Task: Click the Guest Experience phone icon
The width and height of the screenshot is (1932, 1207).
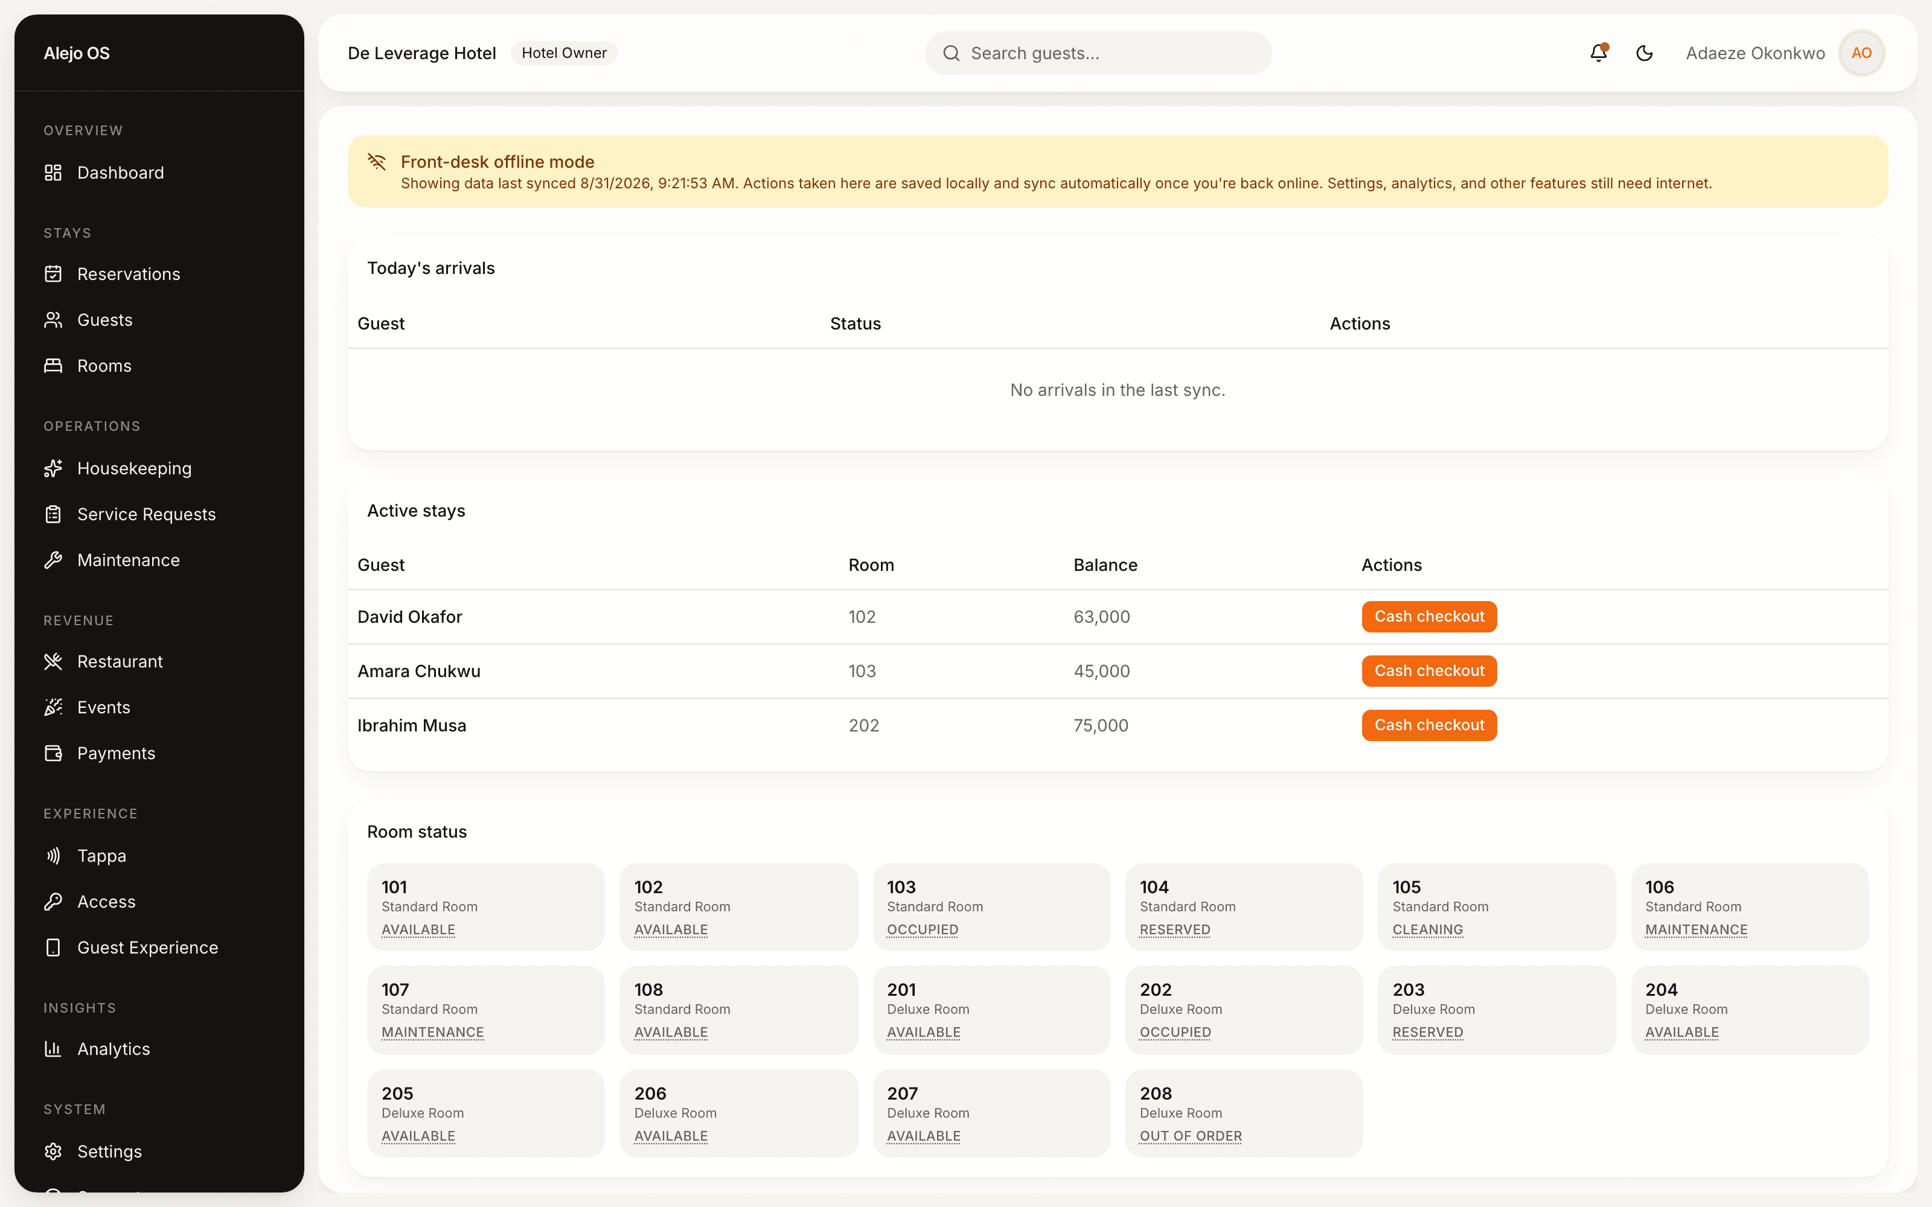Action: click(53, 947)
